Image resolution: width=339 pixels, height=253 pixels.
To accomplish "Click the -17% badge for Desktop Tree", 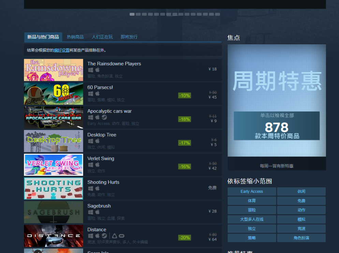I will click(185, 143).
